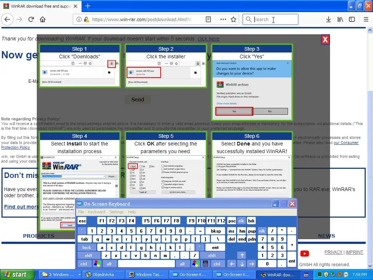Go to the Firefox home page icon

(43, 19)
